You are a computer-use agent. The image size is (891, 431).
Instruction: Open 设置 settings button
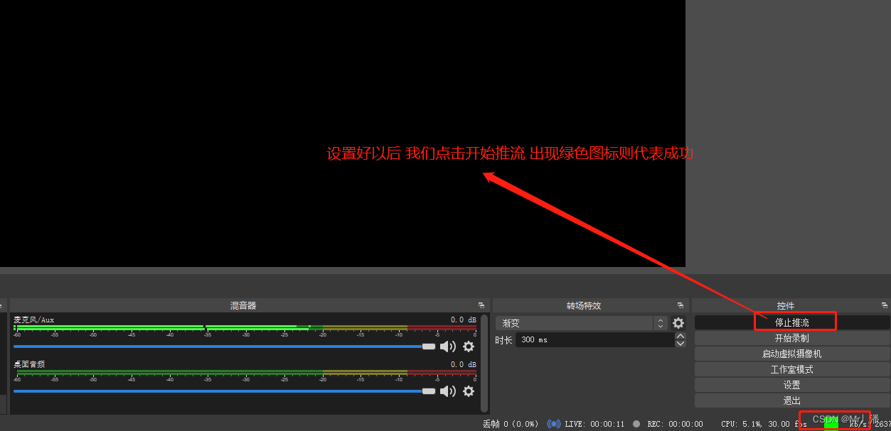tap(792, 385)
